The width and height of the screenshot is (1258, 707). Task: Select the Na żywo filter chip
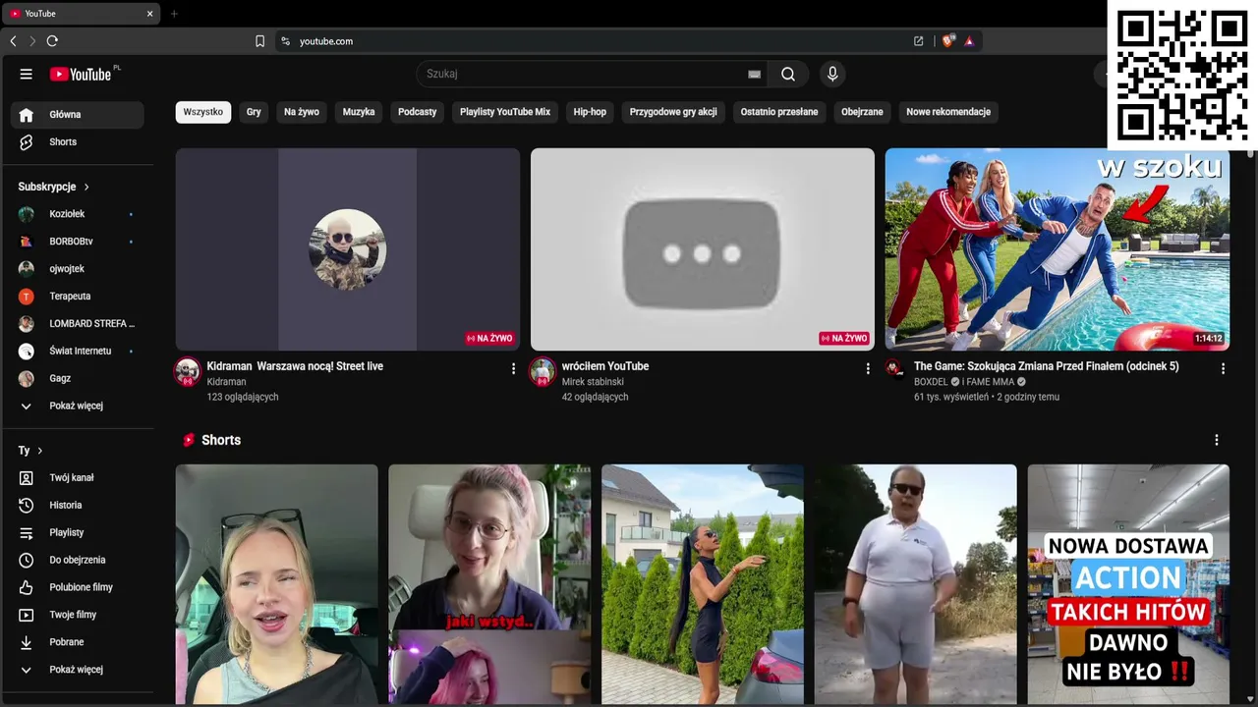pyautogui.click(x=302, y=112)
